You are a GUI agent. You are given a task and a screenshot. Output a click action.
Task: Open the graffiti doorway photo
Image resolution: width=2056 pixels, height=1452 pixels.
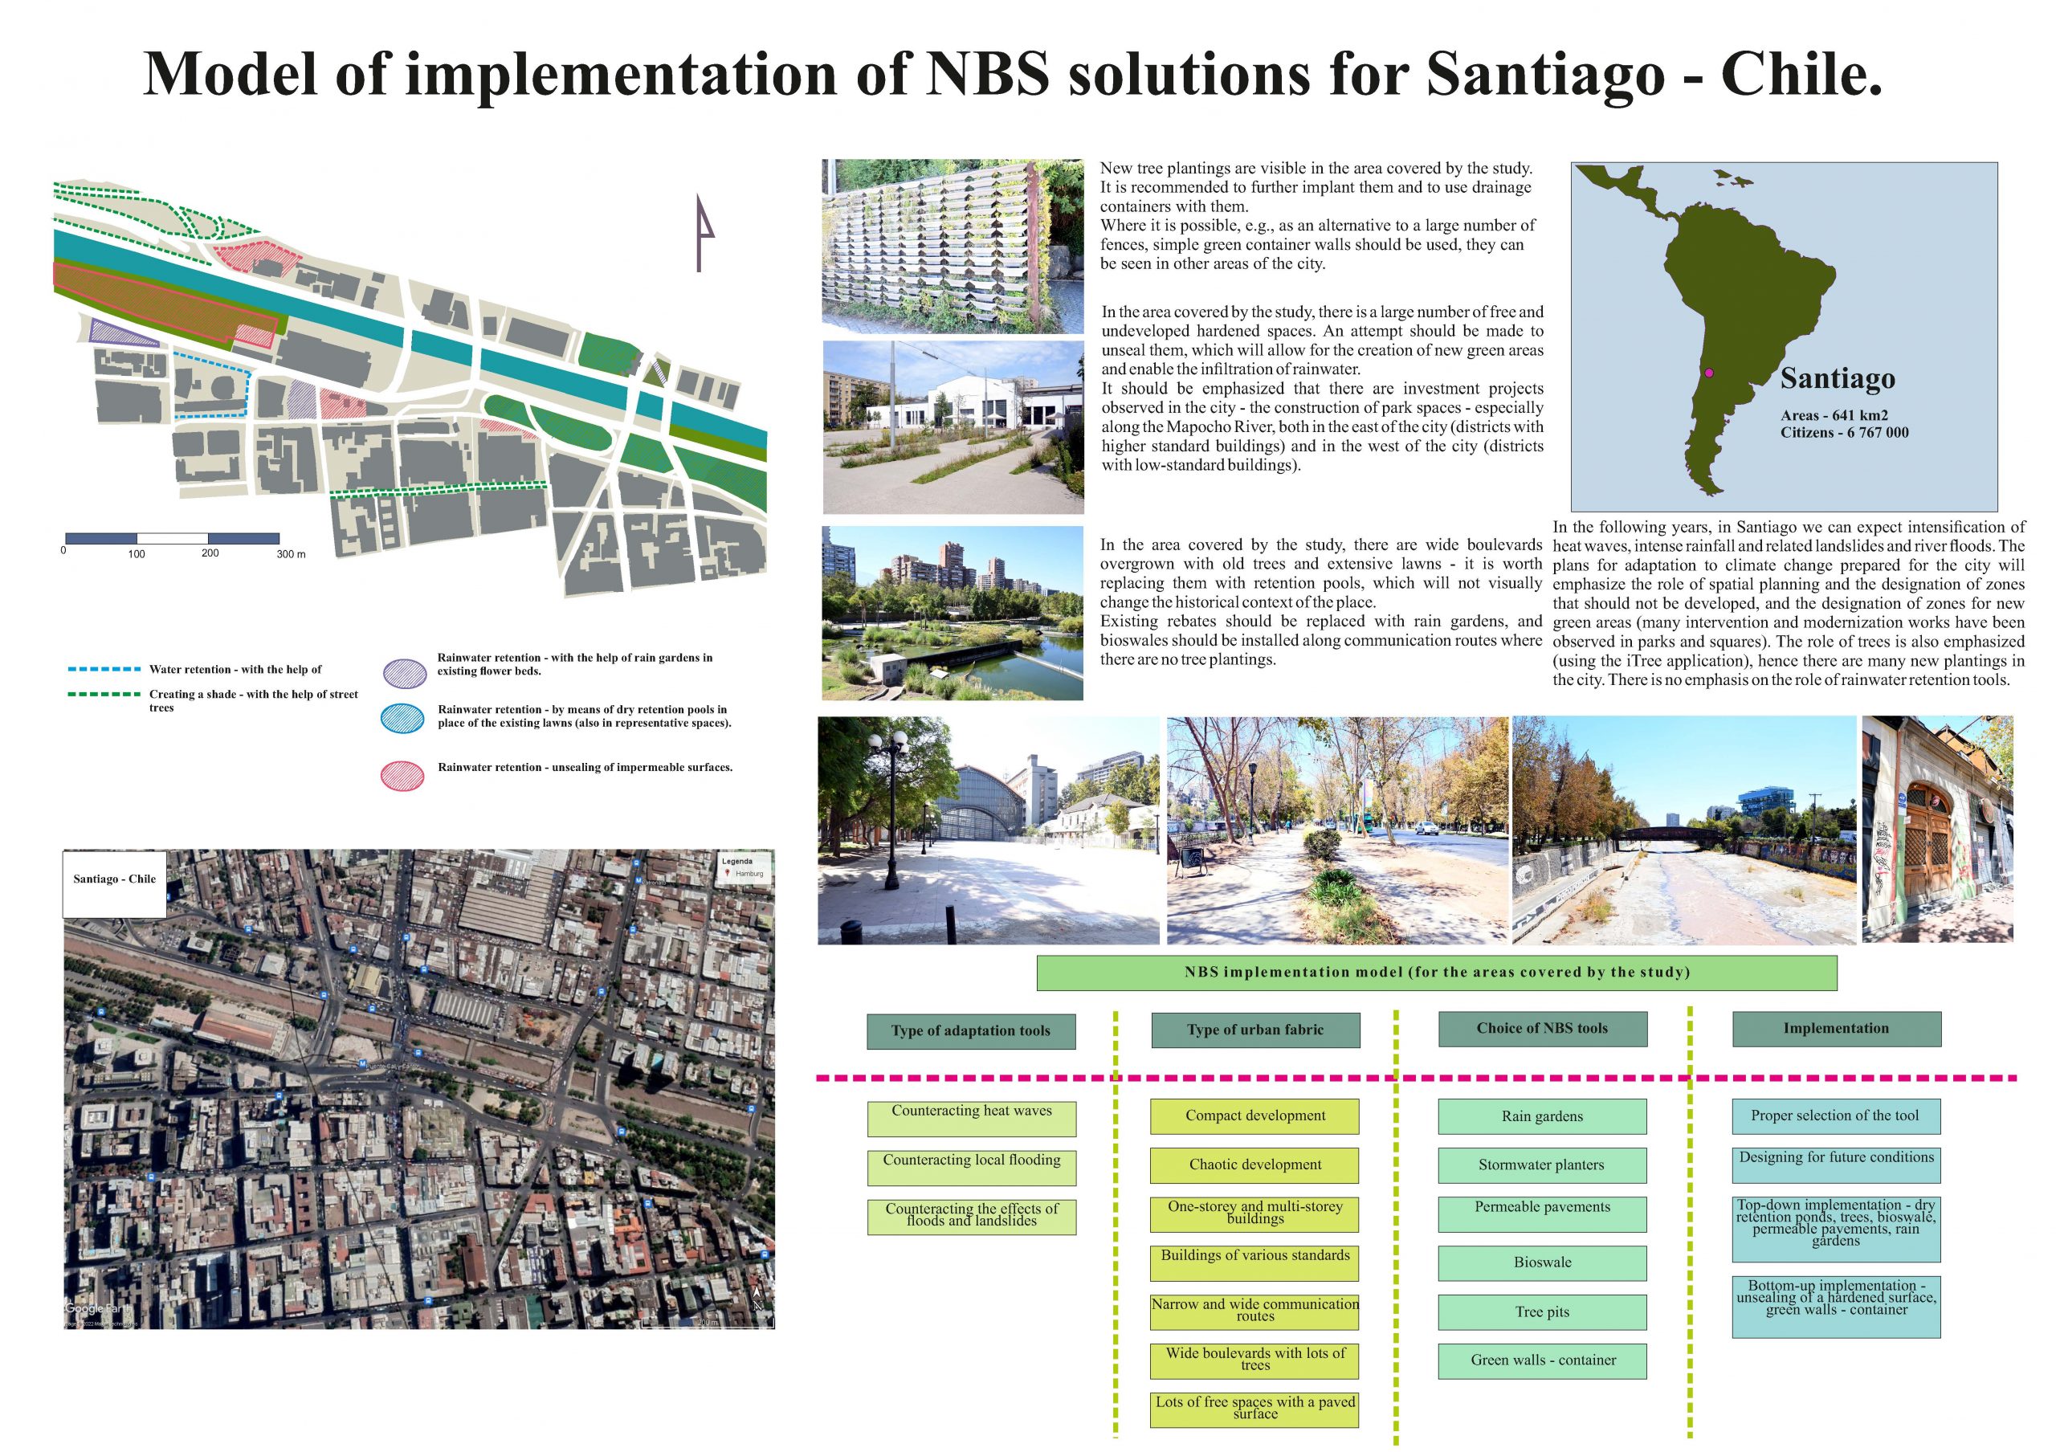tap(1938, 829)
